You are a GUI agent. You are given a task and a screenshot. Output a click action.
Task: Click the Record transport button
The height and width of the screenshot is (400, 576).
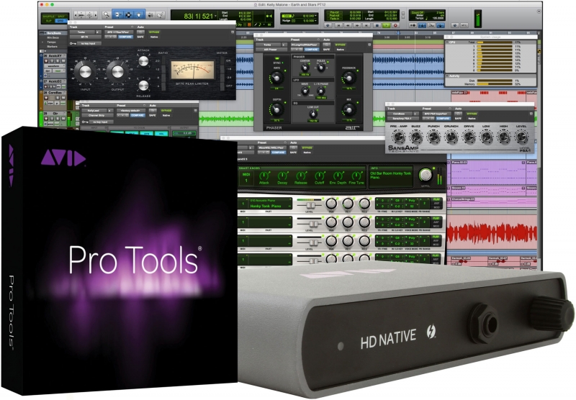click(395, 25)
